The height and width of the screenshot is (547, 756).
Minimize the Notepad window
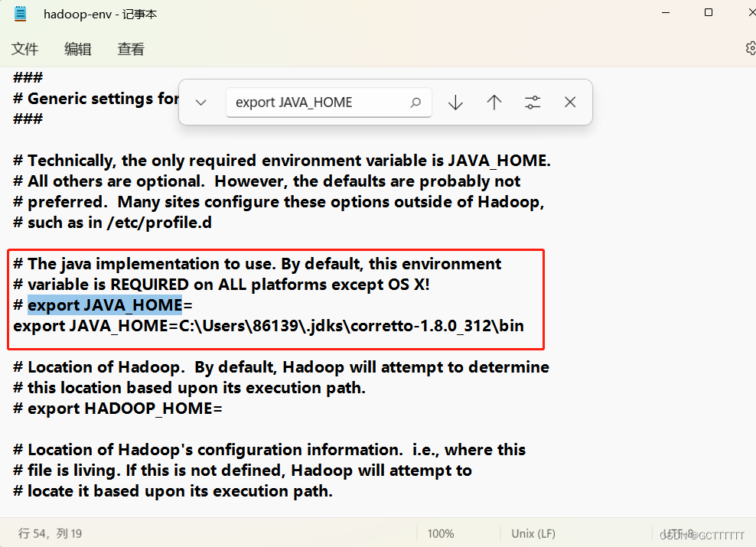tap(666, 12)
